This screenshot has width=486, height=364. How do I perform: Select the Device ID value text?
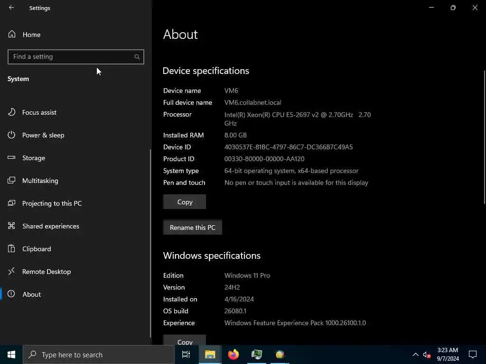[x=289, y=147]
